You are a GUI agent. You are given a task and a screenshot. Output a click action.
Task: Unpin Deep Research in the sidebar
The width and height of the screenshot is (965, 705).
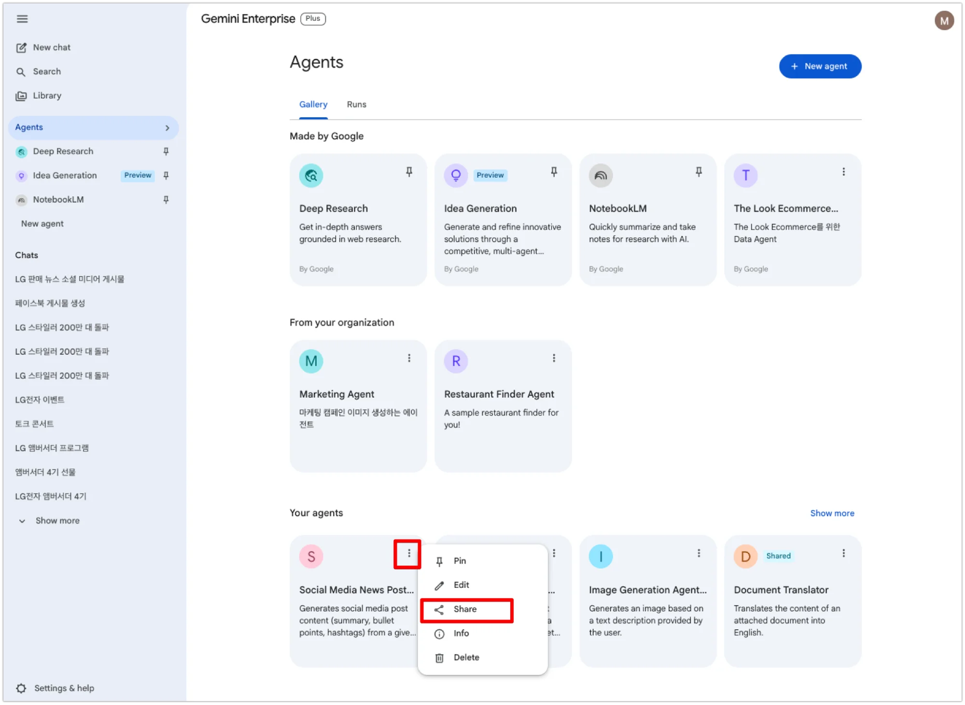pyautogui.click(x=166, y=152)
